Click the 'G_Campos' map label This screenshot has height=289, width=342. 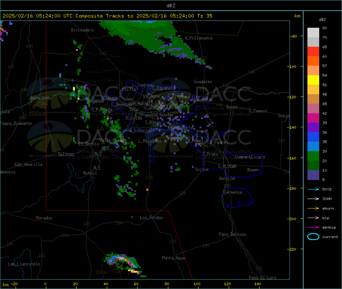(x=258, y=111)
